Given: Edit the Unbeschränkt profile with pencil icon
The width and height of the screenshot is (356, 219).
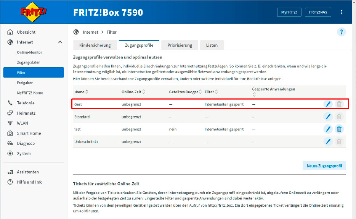Looking at the screenshot, I should tap(328, 141).
